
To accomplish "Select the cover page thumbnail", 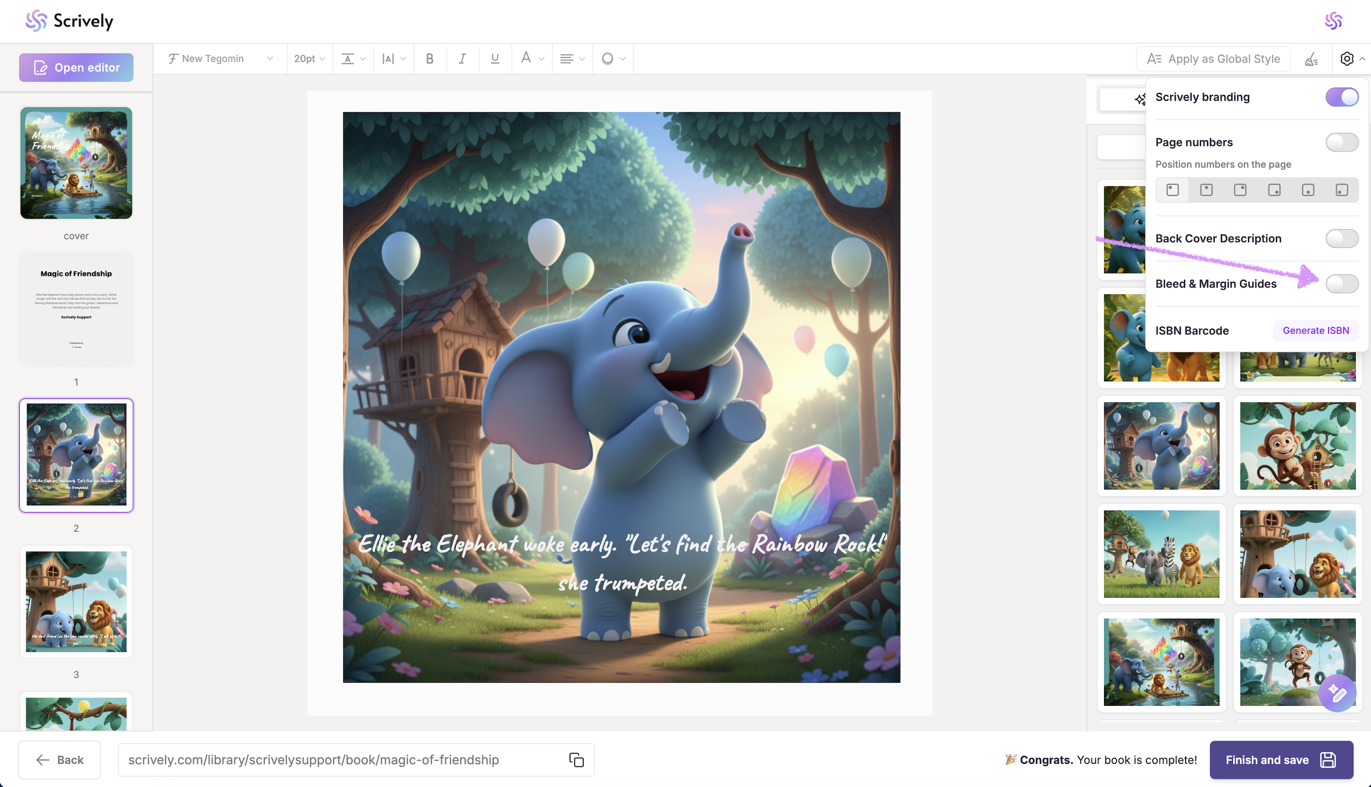I will [x=76, y=163].
